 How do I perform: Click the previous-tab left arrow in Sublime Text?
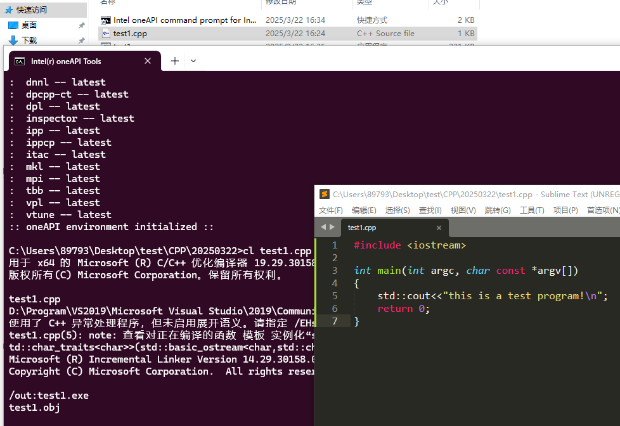[323, 227]
